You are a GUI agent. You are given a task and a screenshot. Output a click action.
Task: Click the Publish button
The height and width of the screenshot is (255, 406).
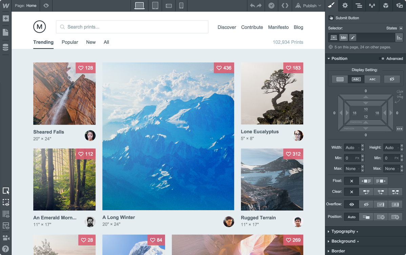308,5
